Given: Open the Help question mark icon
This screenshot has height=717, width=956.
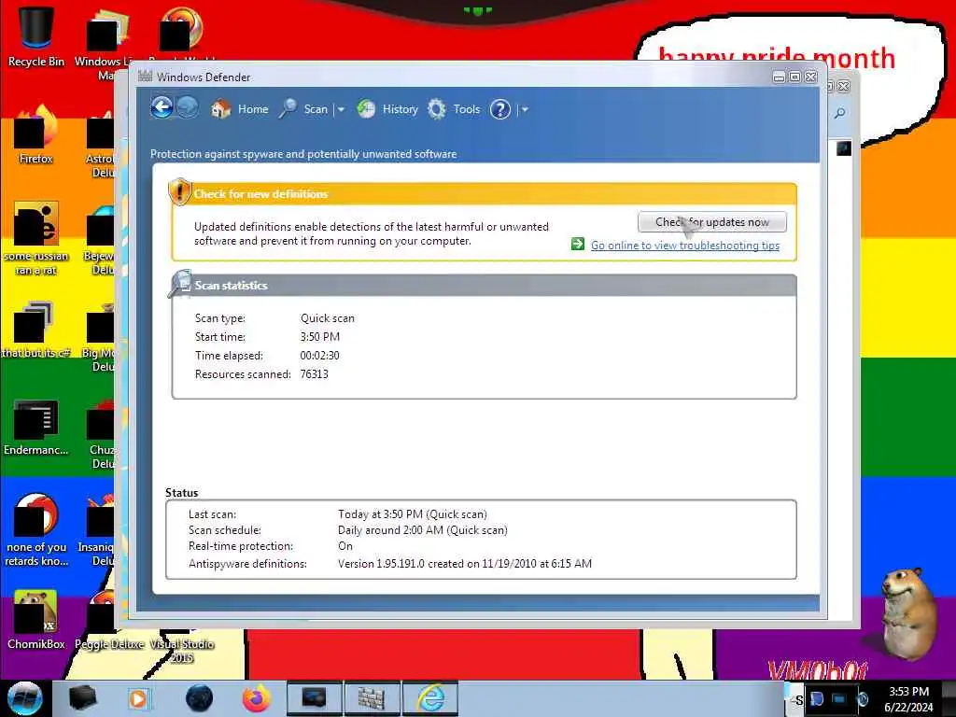Looking at the screenshot, I should pyautogui.click(x=500, y=110).
